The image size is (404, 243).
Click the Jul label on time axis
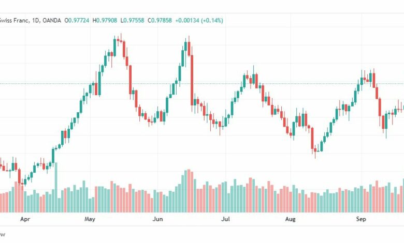(225, 219)
